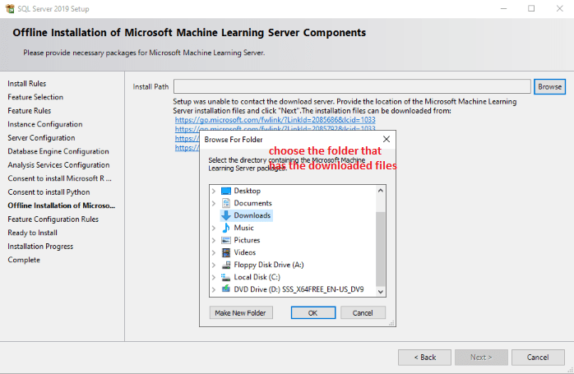Click the setup wizard Cancel button
Image resolution: width=574 pixels, height=374 pixels.
pyautogui.click(x=538, y=358)
